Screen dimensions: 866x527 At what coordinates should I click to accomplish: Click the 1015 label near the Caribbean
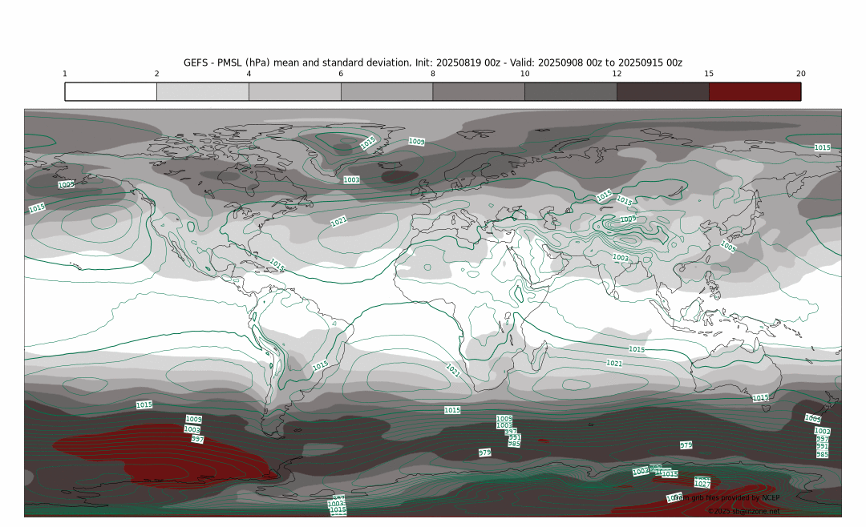pyautogui.click(x=277, y=264)
